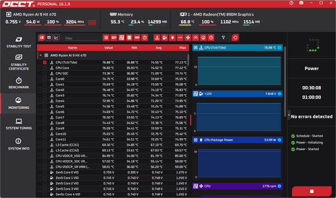Toggle the motherboard hardware filter icon
This screenshot has height=198, width=336.
pos(121,38)
